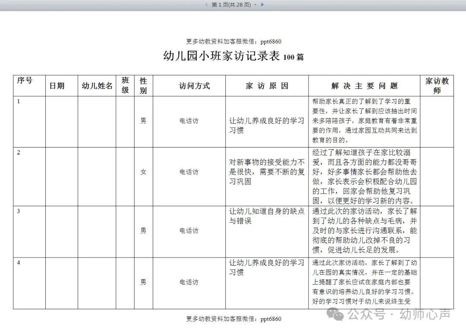This screenshot has height=333, width=466.
Task: Click the gender '男' in row 4
Action: [x=143, y=282]
